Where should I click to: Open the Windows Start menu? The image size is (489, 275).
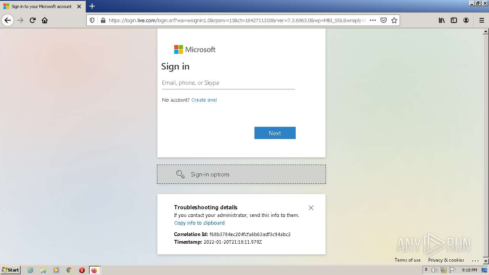click(x=11, y=270)
